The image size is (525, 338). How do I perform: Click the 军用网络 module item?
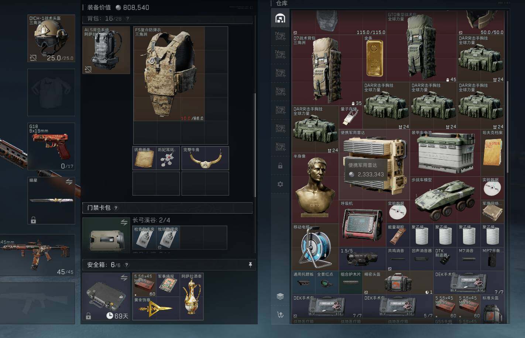tap(493, 212)
